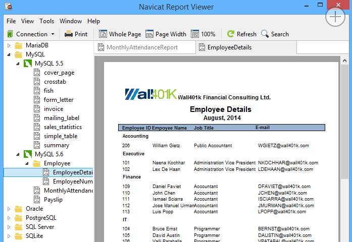
Task: Click the EmployeeNum report icon
Action: pyautogui.click(x=46, y=181)
